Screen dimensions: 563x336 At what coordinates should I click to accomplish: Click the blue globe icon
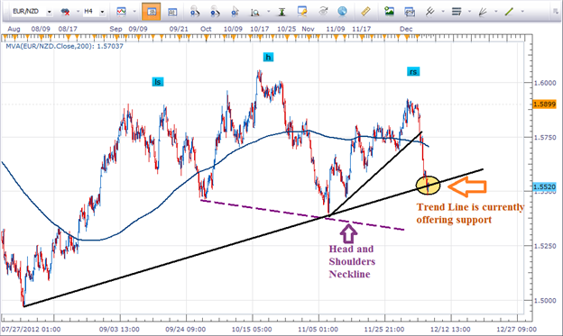point(343,12)
